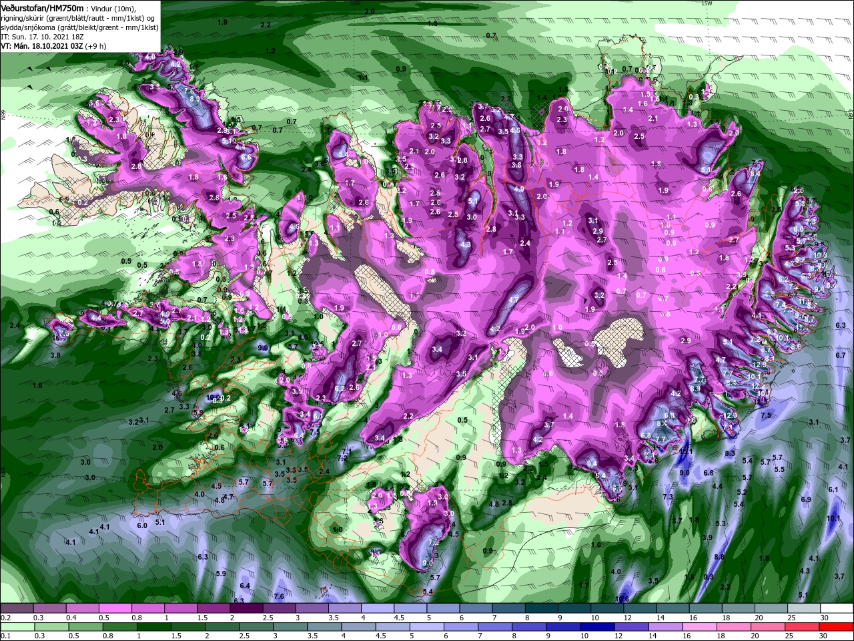This screenshot has height=641, width=854.
Task: Select the valid time 'VT: Mán. 18.10.2021 03Z'
Action: click(x=41, y=47)
